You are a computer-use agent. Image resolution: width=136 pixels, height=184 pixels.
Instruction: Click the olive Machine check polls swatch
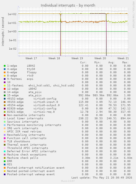click(x=5, y=158)
